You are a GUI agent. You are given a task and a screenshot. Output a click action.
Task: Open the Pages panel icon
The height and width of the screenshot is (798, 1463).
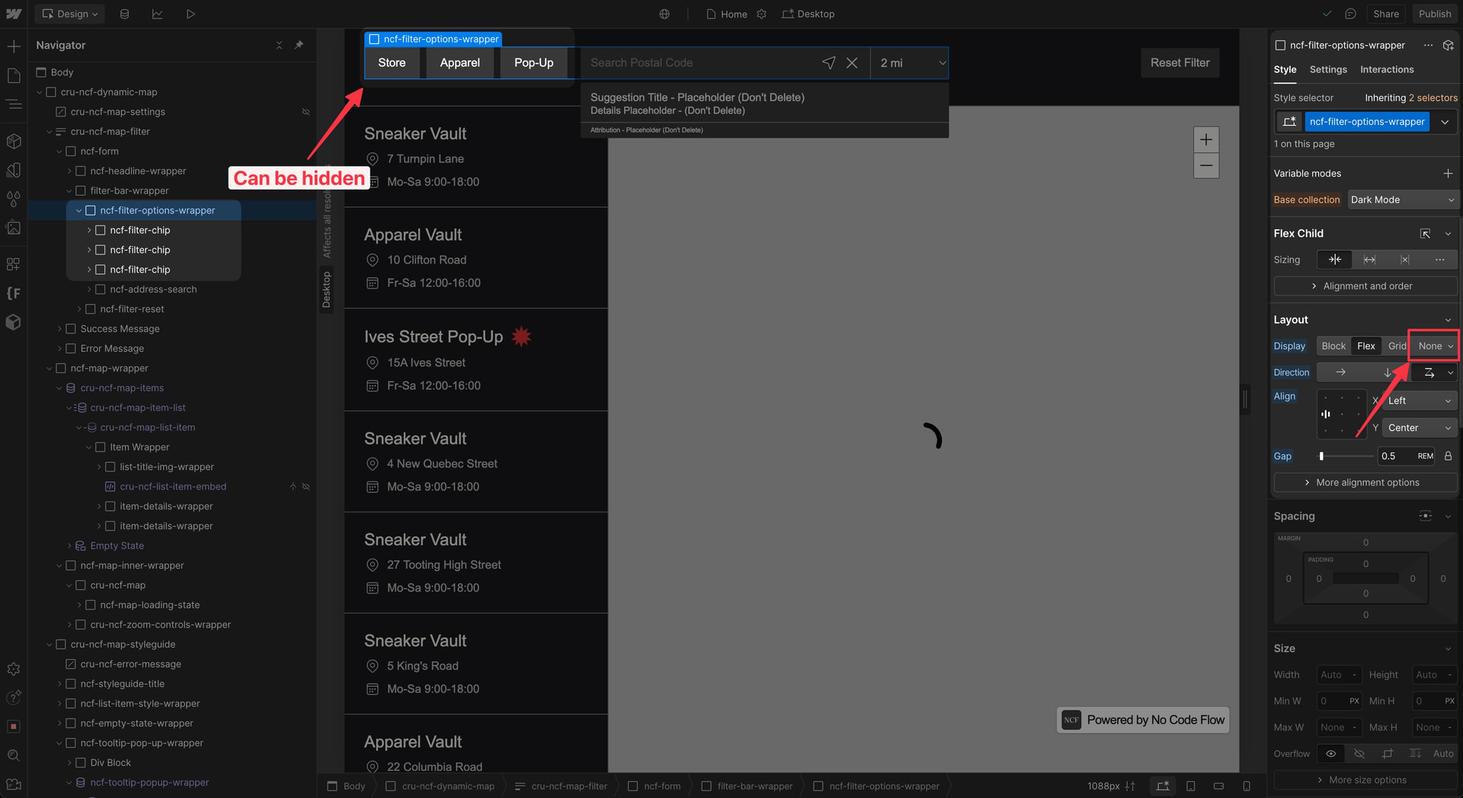[x=14, y=75]
